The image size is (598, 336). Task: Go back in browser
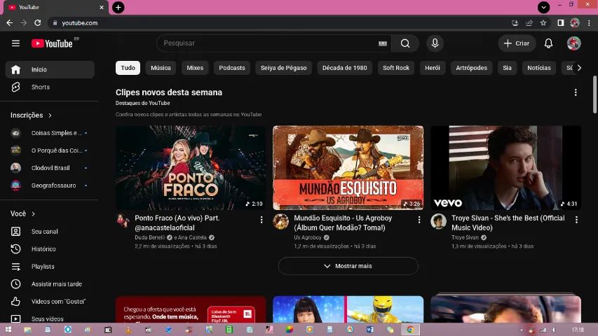tap(10, 23)
